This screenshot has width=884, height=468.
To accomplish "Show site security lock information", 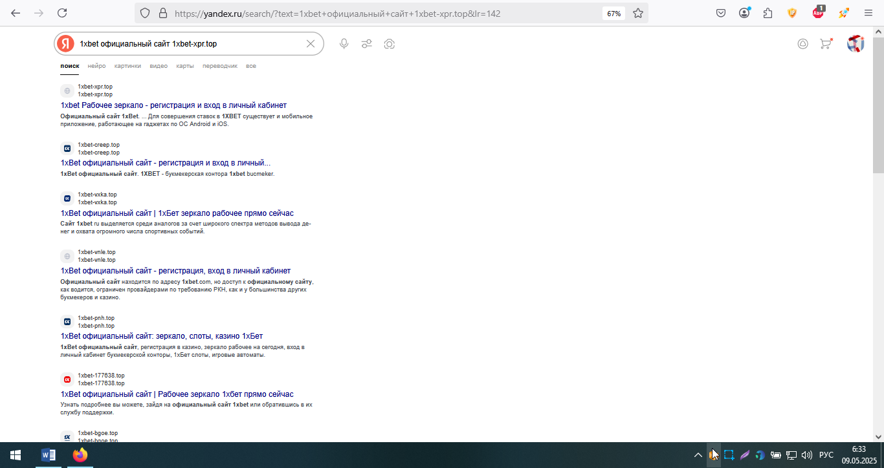I will [x=162, y=13].
